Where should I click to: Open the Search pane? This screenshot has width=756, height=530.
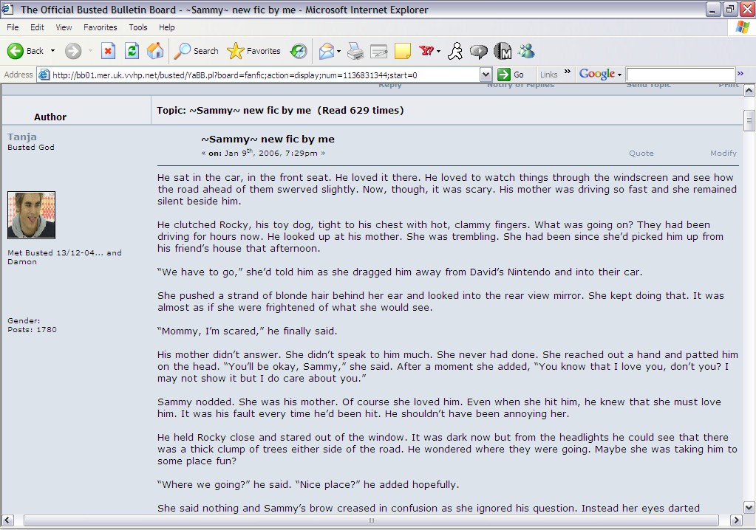197,51
